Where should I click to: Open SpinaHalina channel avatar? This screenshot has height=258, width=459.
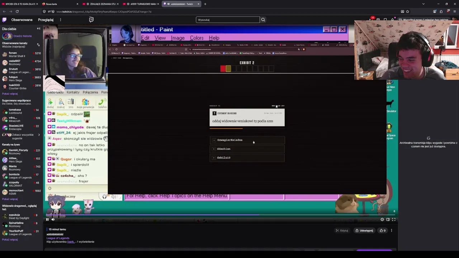coord(5,224)
